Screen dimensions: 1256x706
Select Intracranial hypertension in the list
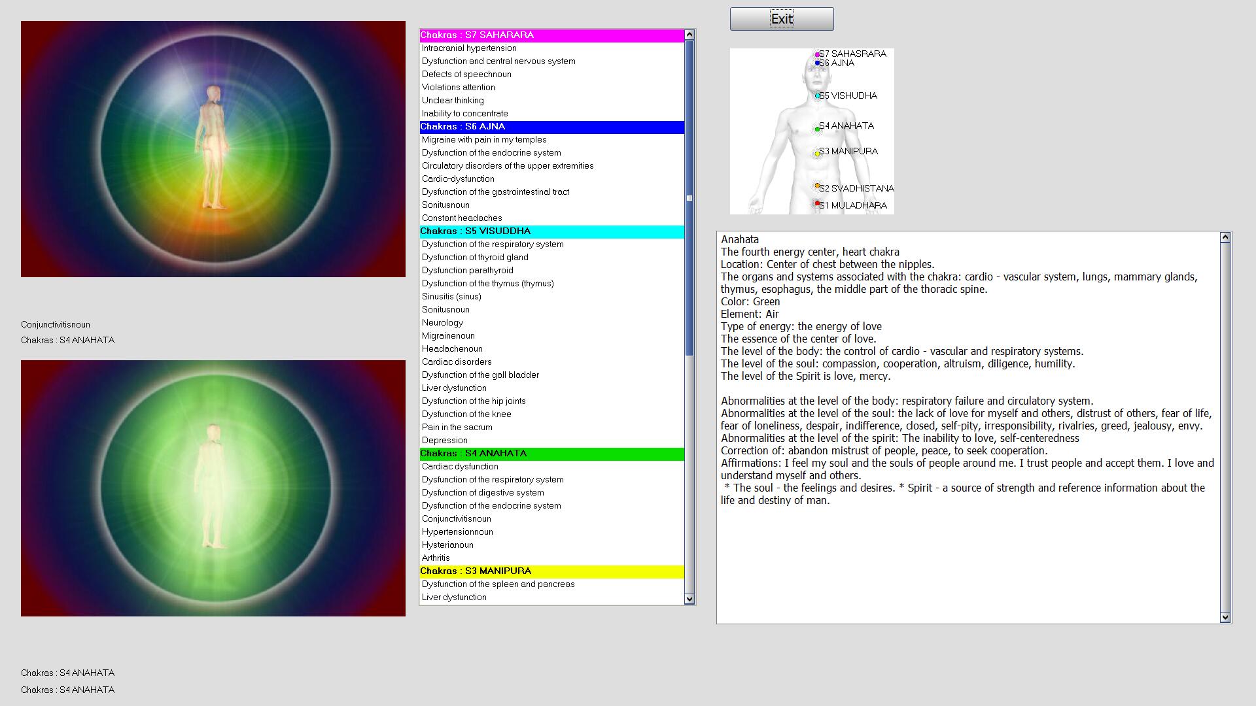point(469,48)
